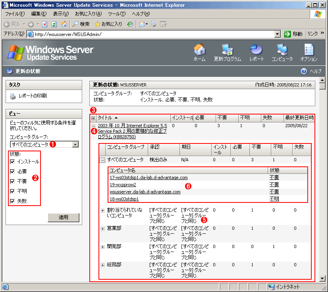This screenshot has width=328, height=292.
Task: Click the レポートの印刷 printer icon
Action: 13,96
